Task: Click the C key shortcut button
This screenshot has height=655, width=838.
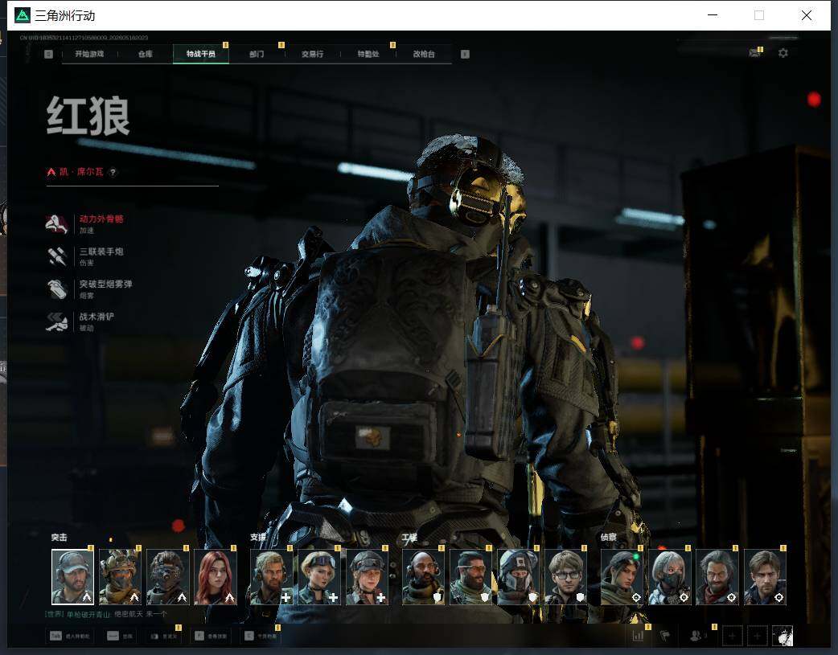Action: click(x=261, y=636)
